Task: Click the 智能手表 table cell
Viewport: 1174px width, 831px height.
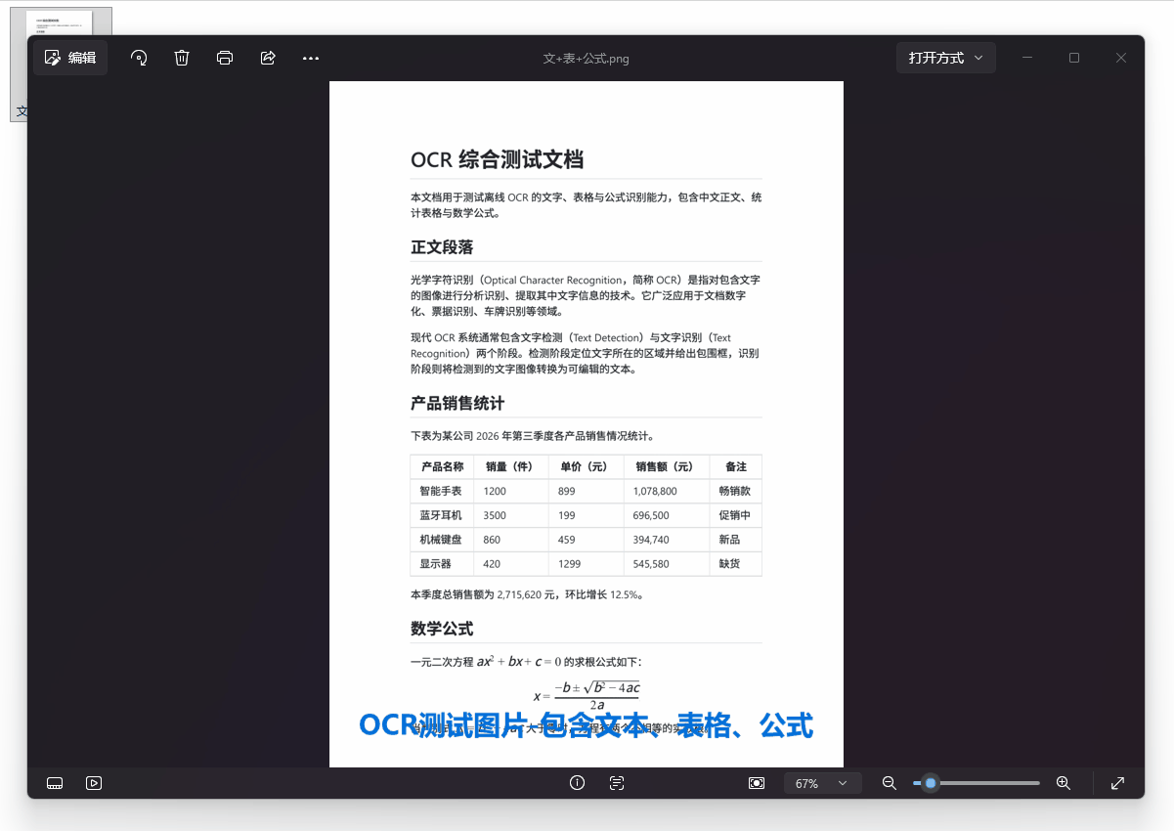Action: [x=441, y=491]
